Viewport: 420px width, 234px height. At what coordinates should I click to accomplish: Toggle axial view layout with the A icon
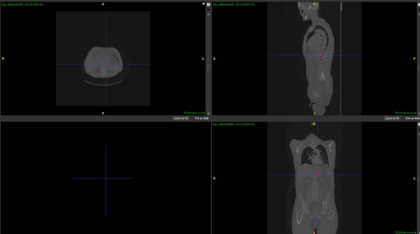209,5
